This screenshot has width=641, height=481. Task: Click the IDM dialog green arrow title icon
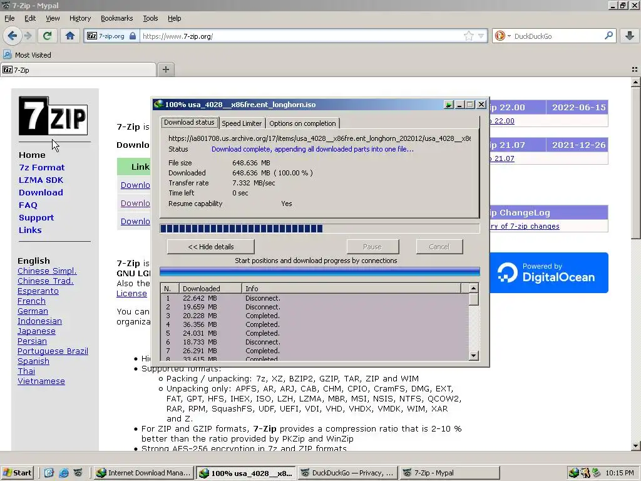click(x=448, y=105)
